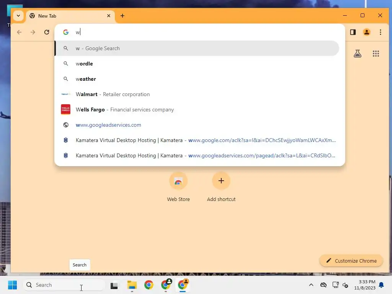Image resolution: width=392 pixels, height=294 pixels.
Task: Open active Chrome taskbar icon with orange badge
Action: click(183, 284)
